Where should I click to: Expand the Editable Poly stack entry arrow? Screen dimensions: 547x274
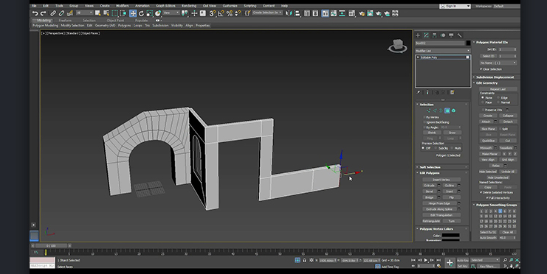[x=418, y=57]
